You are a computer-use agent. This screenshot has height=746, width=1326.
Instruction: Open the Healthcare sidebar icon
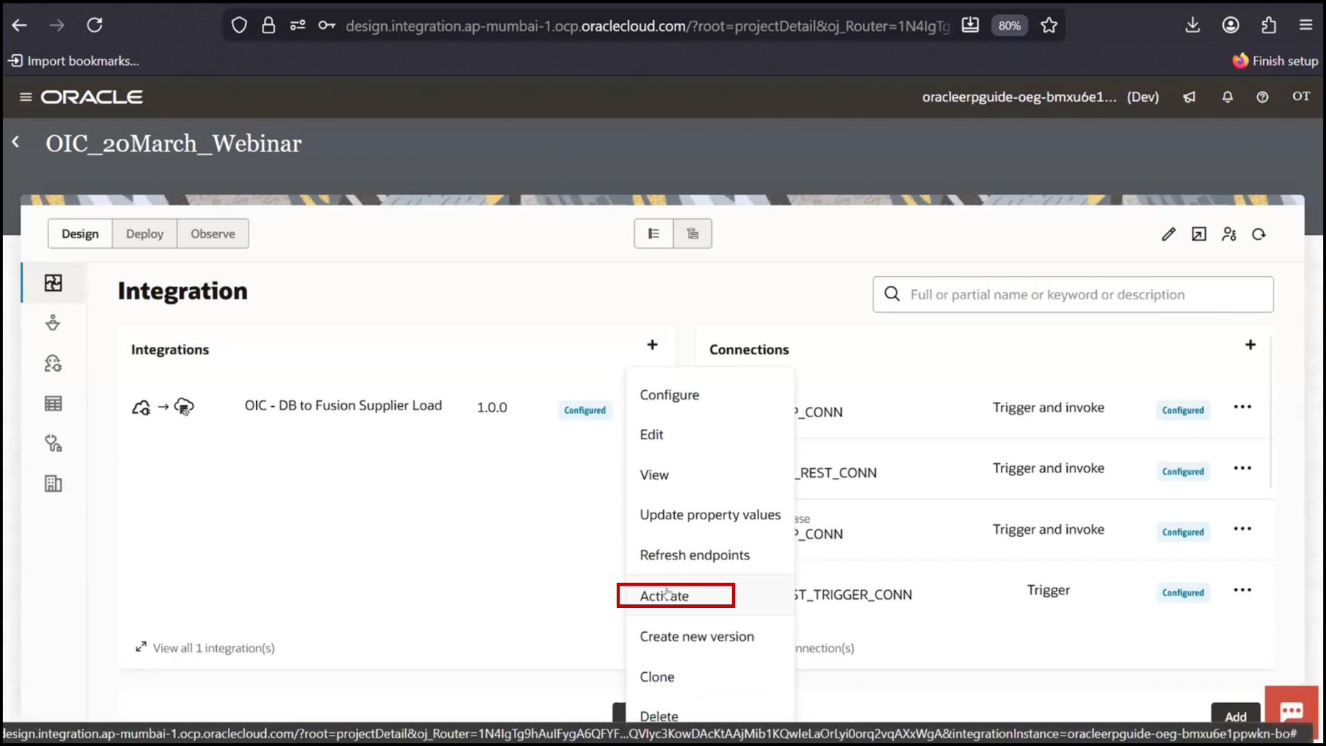pos(53,443)
